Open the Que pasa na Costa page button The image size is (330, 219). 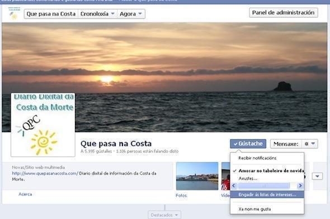[x=51, y=14]
